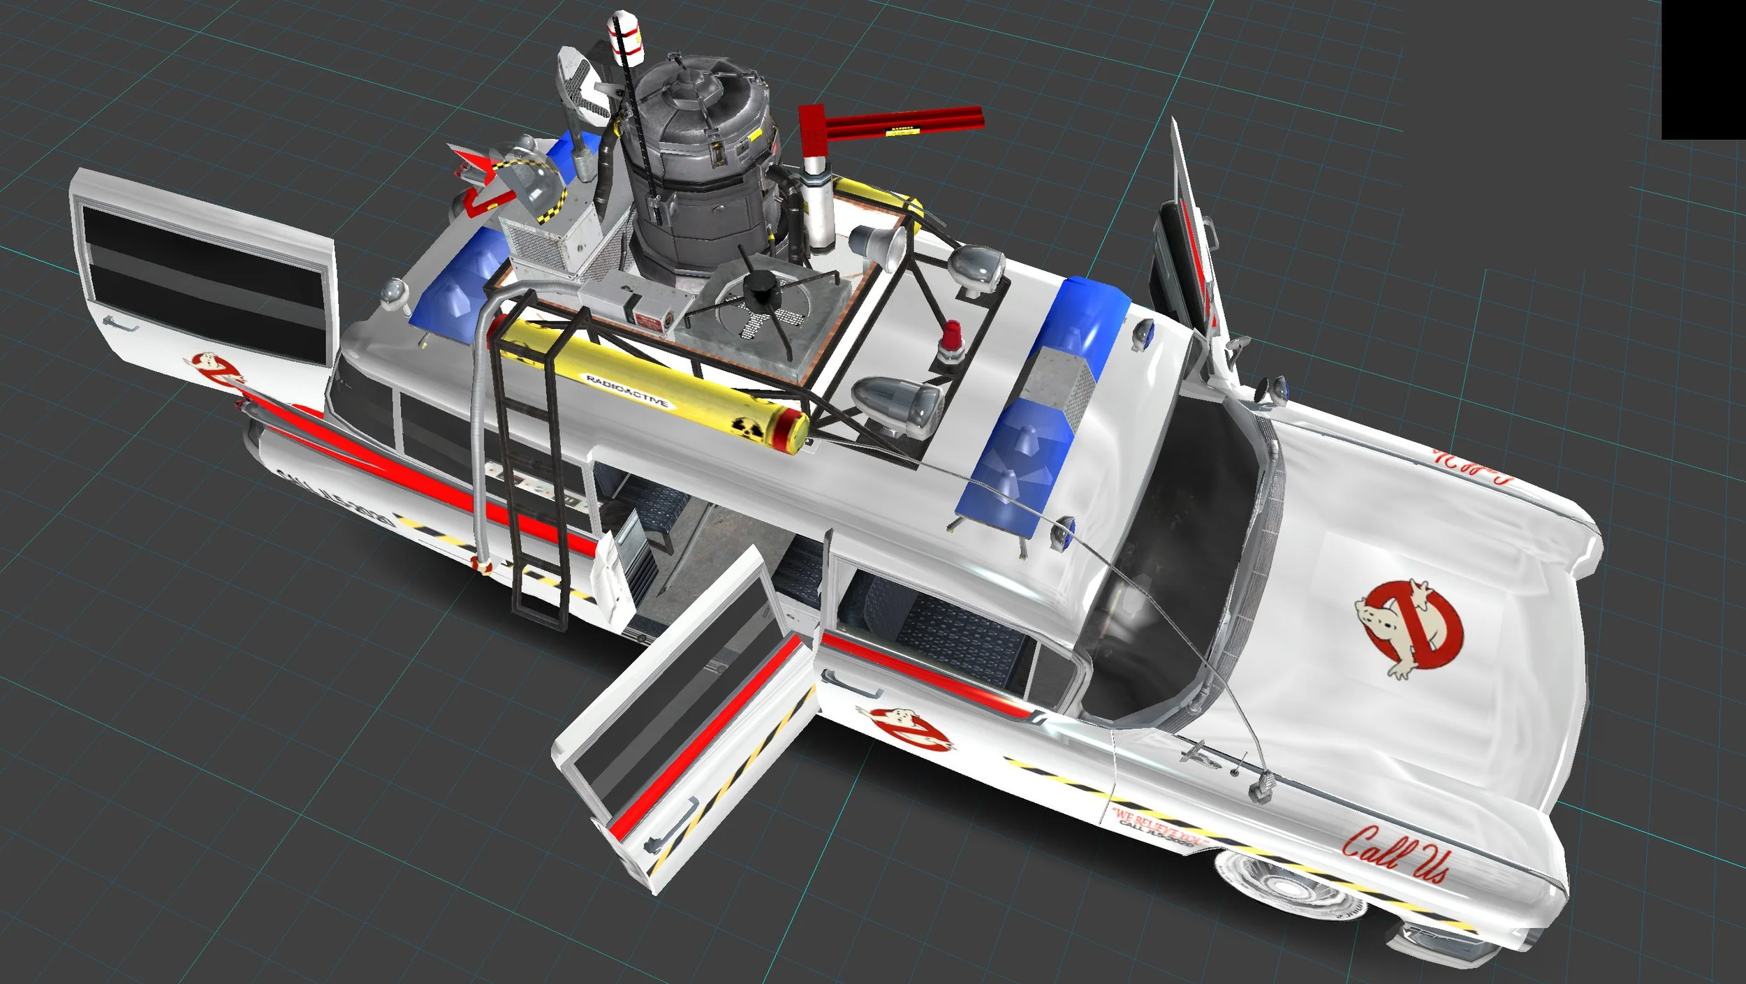Click the "RADIOACTIVE" label on the yellow tank
The height and width of the screenshot is (984, 1746).
tap(626, 391)
